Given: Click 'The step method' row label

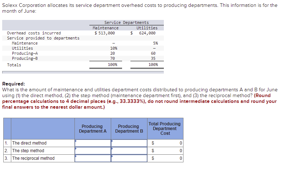Looking at the screenshot, I should (28, 151).
